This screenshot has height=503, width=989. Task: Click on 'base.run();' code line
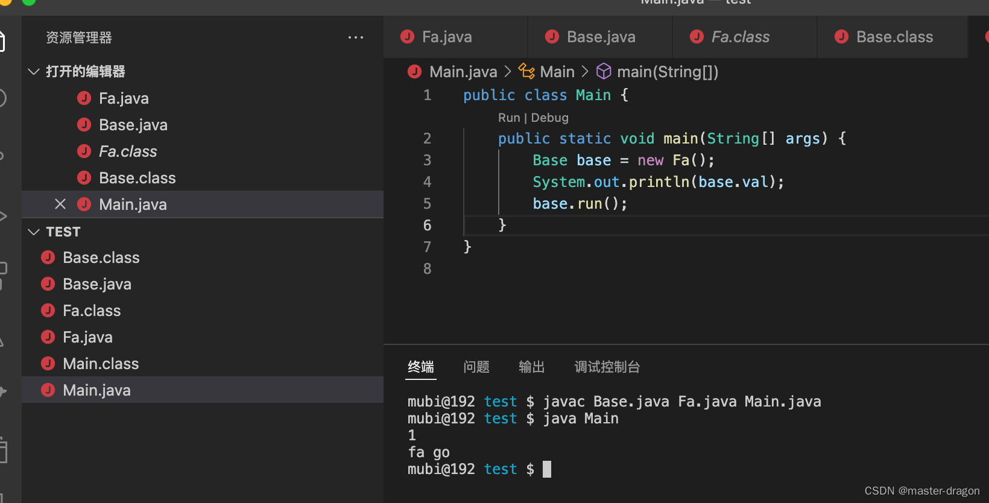[580, 203]
